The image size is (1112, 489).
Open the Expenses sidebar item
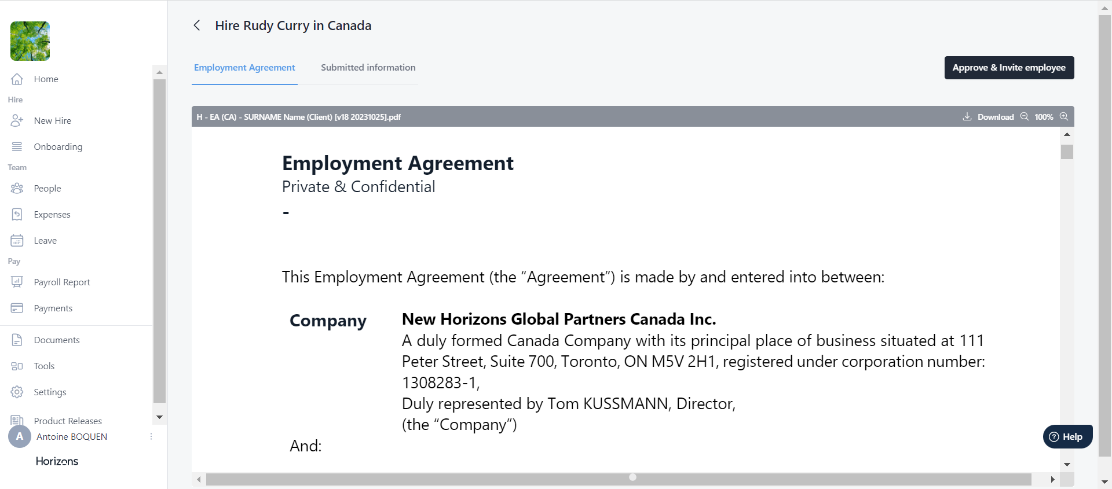(52, 215)
